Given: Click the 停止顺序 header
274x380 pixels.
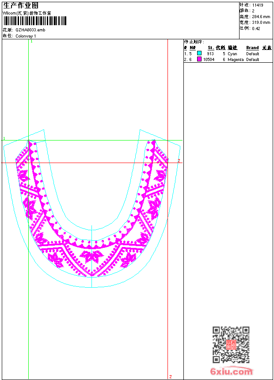Looking at the screenshot, I should [x=194, y=42].
